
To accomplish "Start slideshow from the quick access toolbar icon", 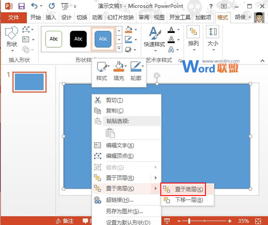I will pos(65,6).
